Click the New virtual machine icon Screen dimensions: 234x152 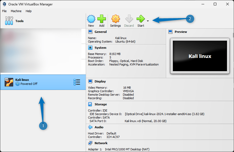[91, 19]
